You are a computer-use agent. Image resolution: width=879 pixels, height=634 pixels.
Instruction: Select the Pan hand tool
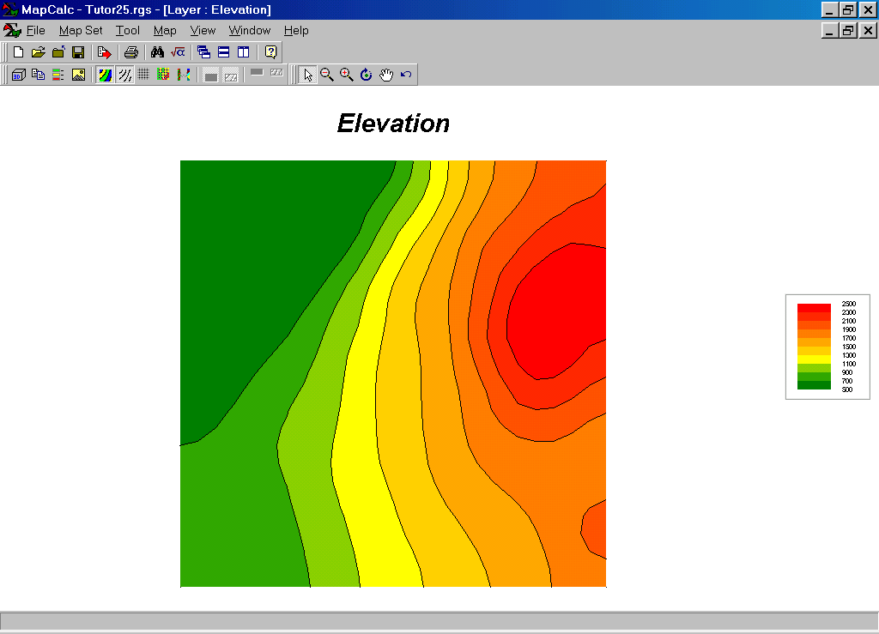tap(386, 75)
